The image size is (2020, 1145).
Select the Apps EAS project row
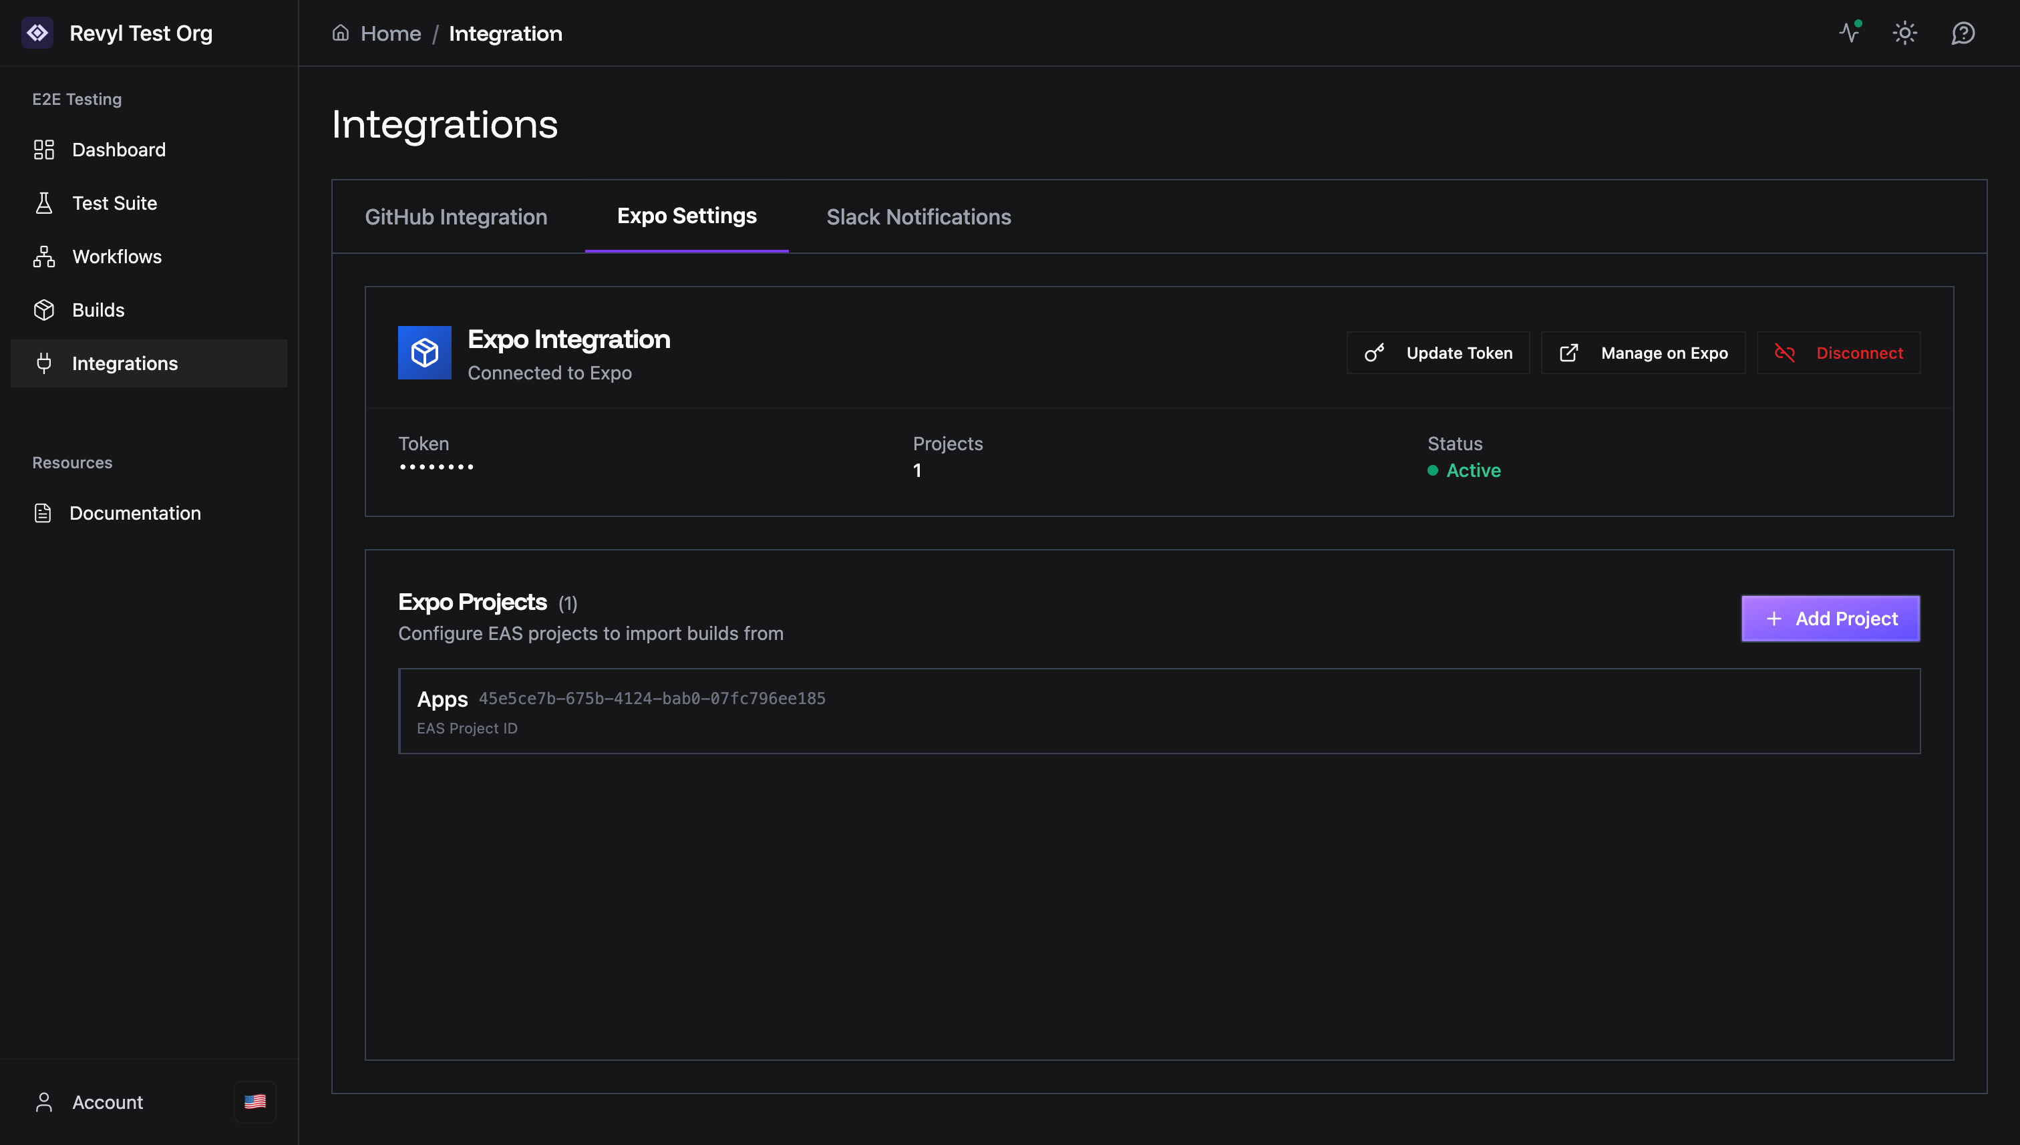click(x=1159, y=711)
